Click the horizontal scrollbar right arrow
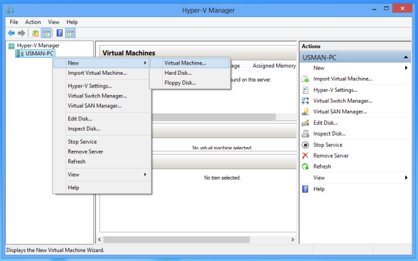Image resolution: width=418 pixels, height=261 pixels. click(x=293, y=239)
